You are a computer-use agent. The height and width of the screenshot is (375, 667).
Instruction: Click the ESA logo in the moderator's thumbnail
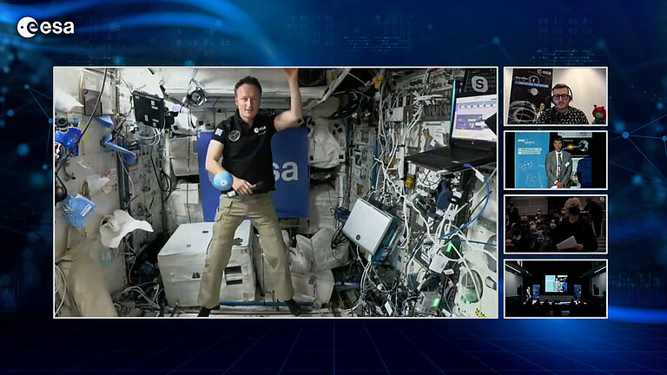pos(542,74)
